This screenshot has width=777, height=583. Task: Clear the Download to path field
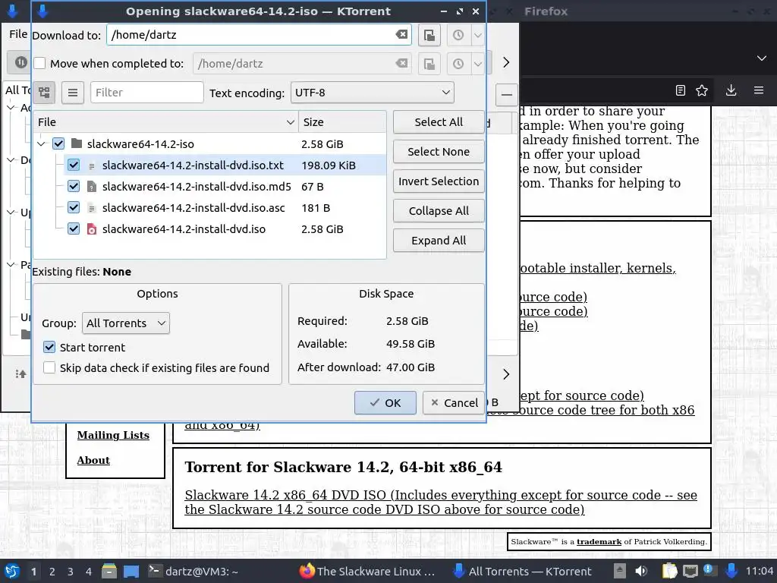401,35
